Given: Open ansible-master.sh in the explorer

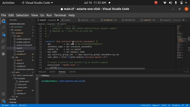Looking at the screenshot, I should tap(23, 39).
